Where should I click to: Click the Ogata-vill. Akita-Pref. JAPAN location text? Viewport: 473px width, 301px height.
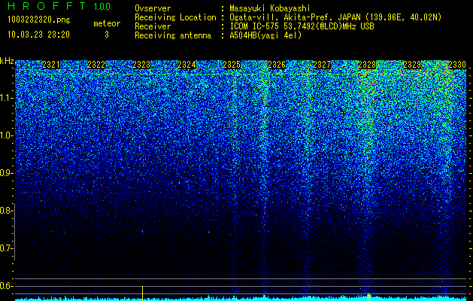pos(335,17)
